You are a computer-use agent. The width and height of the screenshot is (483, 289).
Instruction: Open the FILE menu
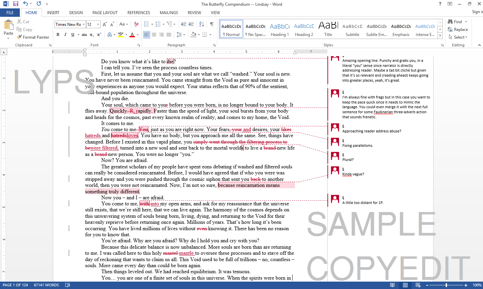pos(10,13)
